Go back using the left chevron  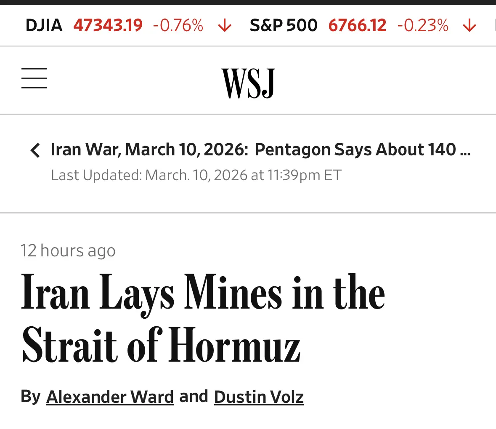tap(35, 150)
